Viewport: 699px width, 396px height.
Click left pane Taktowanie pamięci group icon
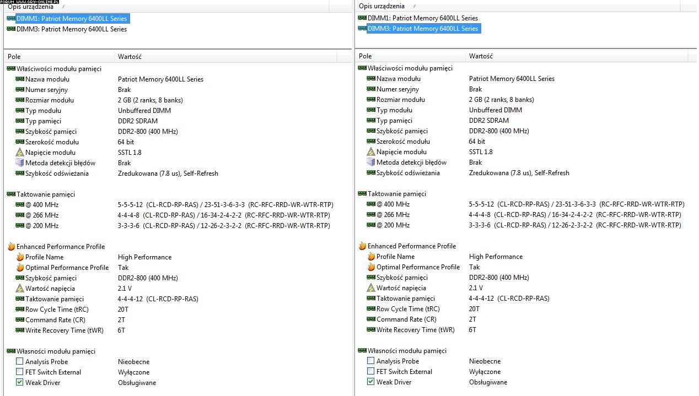pyautogui.click(x=11, y=194)
